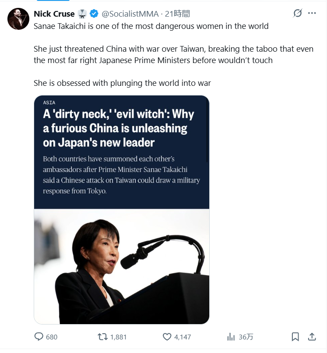
Task: View post analytics via the bar chart icon
Action: 231,337
